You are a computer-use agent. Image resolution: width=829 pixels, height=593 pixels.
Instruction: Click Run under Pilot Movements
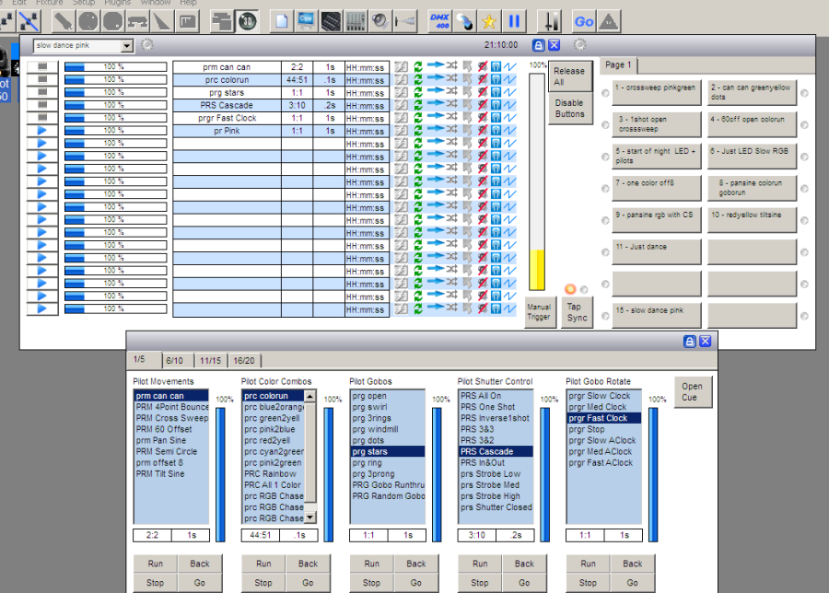(x=156, y=564)
